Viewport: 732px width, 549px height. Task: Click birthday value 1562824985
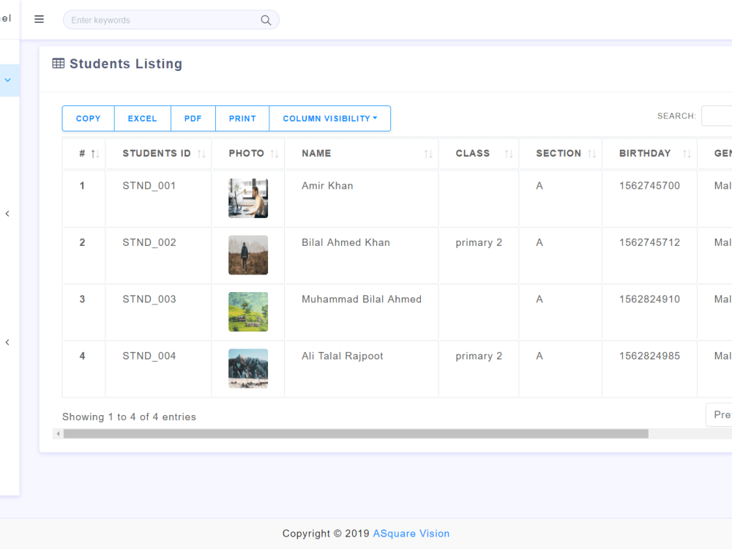click(649, 356)
